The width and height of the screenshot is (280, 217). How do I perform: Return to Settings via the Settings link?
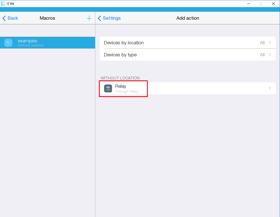click(112, 18)
